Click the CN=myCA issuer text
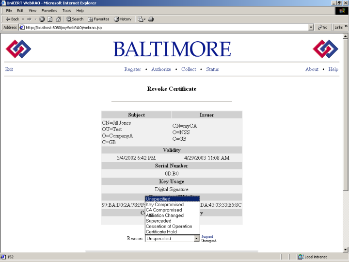Screen dimensions: 349x262 (185, 126)
